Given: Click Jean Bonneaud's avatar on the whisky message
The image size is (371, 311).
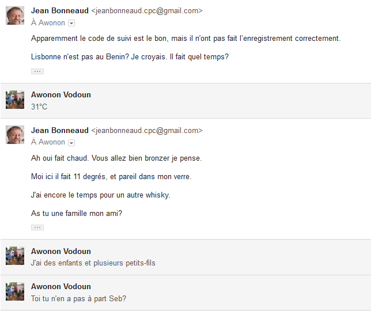Looking at the screenshot, I should coord(15,135).
